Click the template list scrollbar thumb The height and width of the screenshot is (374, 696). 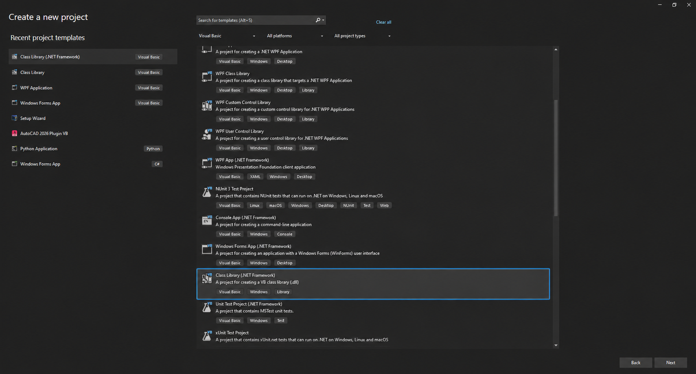(556, 158)
